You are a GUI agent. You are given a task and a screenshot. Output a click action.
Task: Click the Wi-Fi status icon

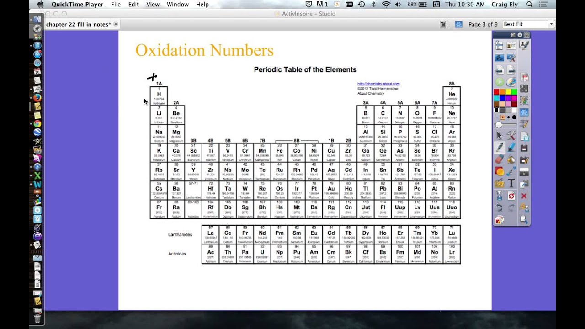tap(386, 5)
